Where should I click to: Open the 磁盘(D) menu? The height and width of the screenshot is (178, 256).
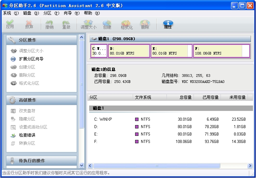pyautogui.click(x=31, y=13)
